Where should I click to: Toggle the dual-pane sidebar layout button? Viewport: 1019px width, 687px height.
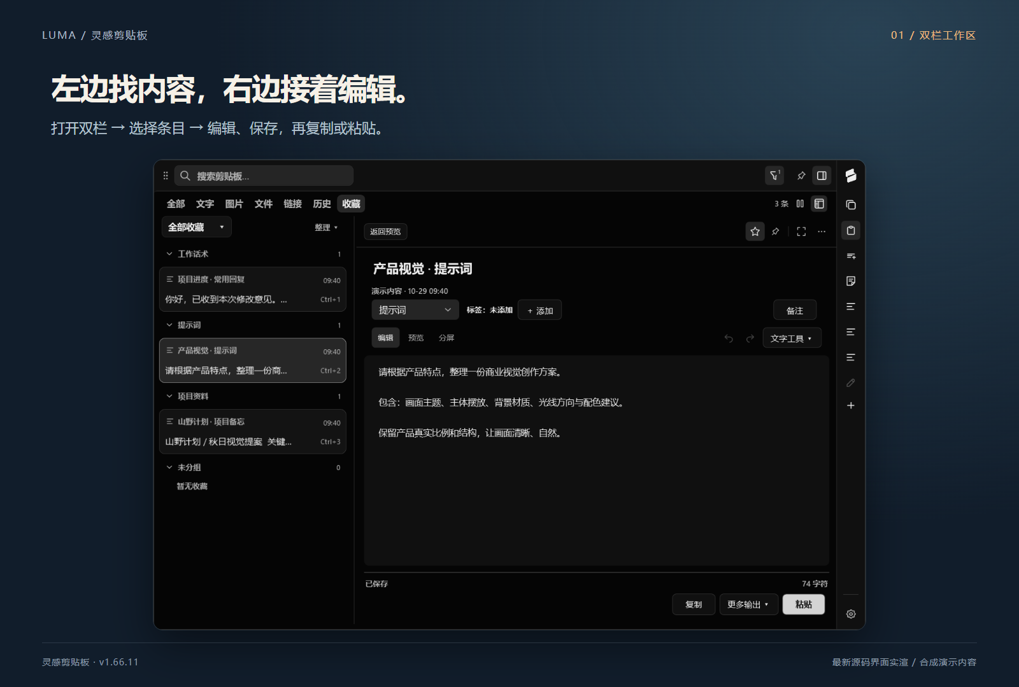(x=822, y=176)
